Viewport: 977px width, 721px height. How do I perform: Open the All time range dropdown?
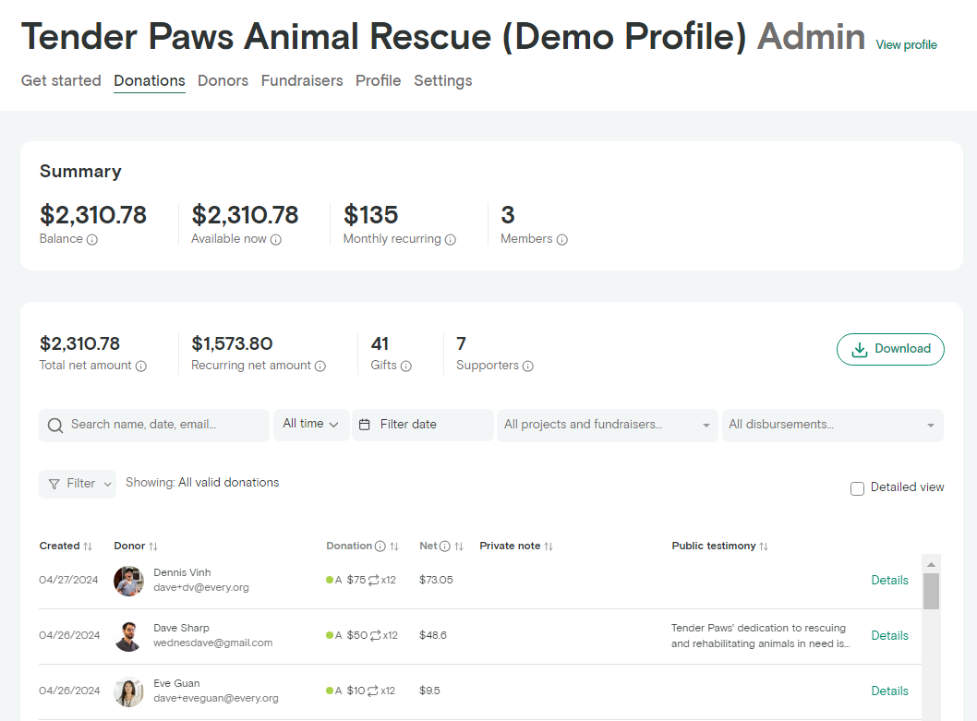coord(311,425)
